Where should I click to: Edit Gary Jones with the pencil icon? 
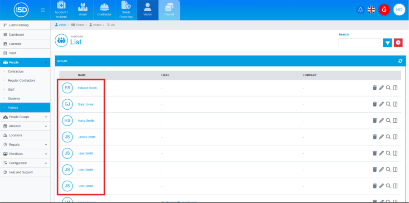[x=381, y=104]
